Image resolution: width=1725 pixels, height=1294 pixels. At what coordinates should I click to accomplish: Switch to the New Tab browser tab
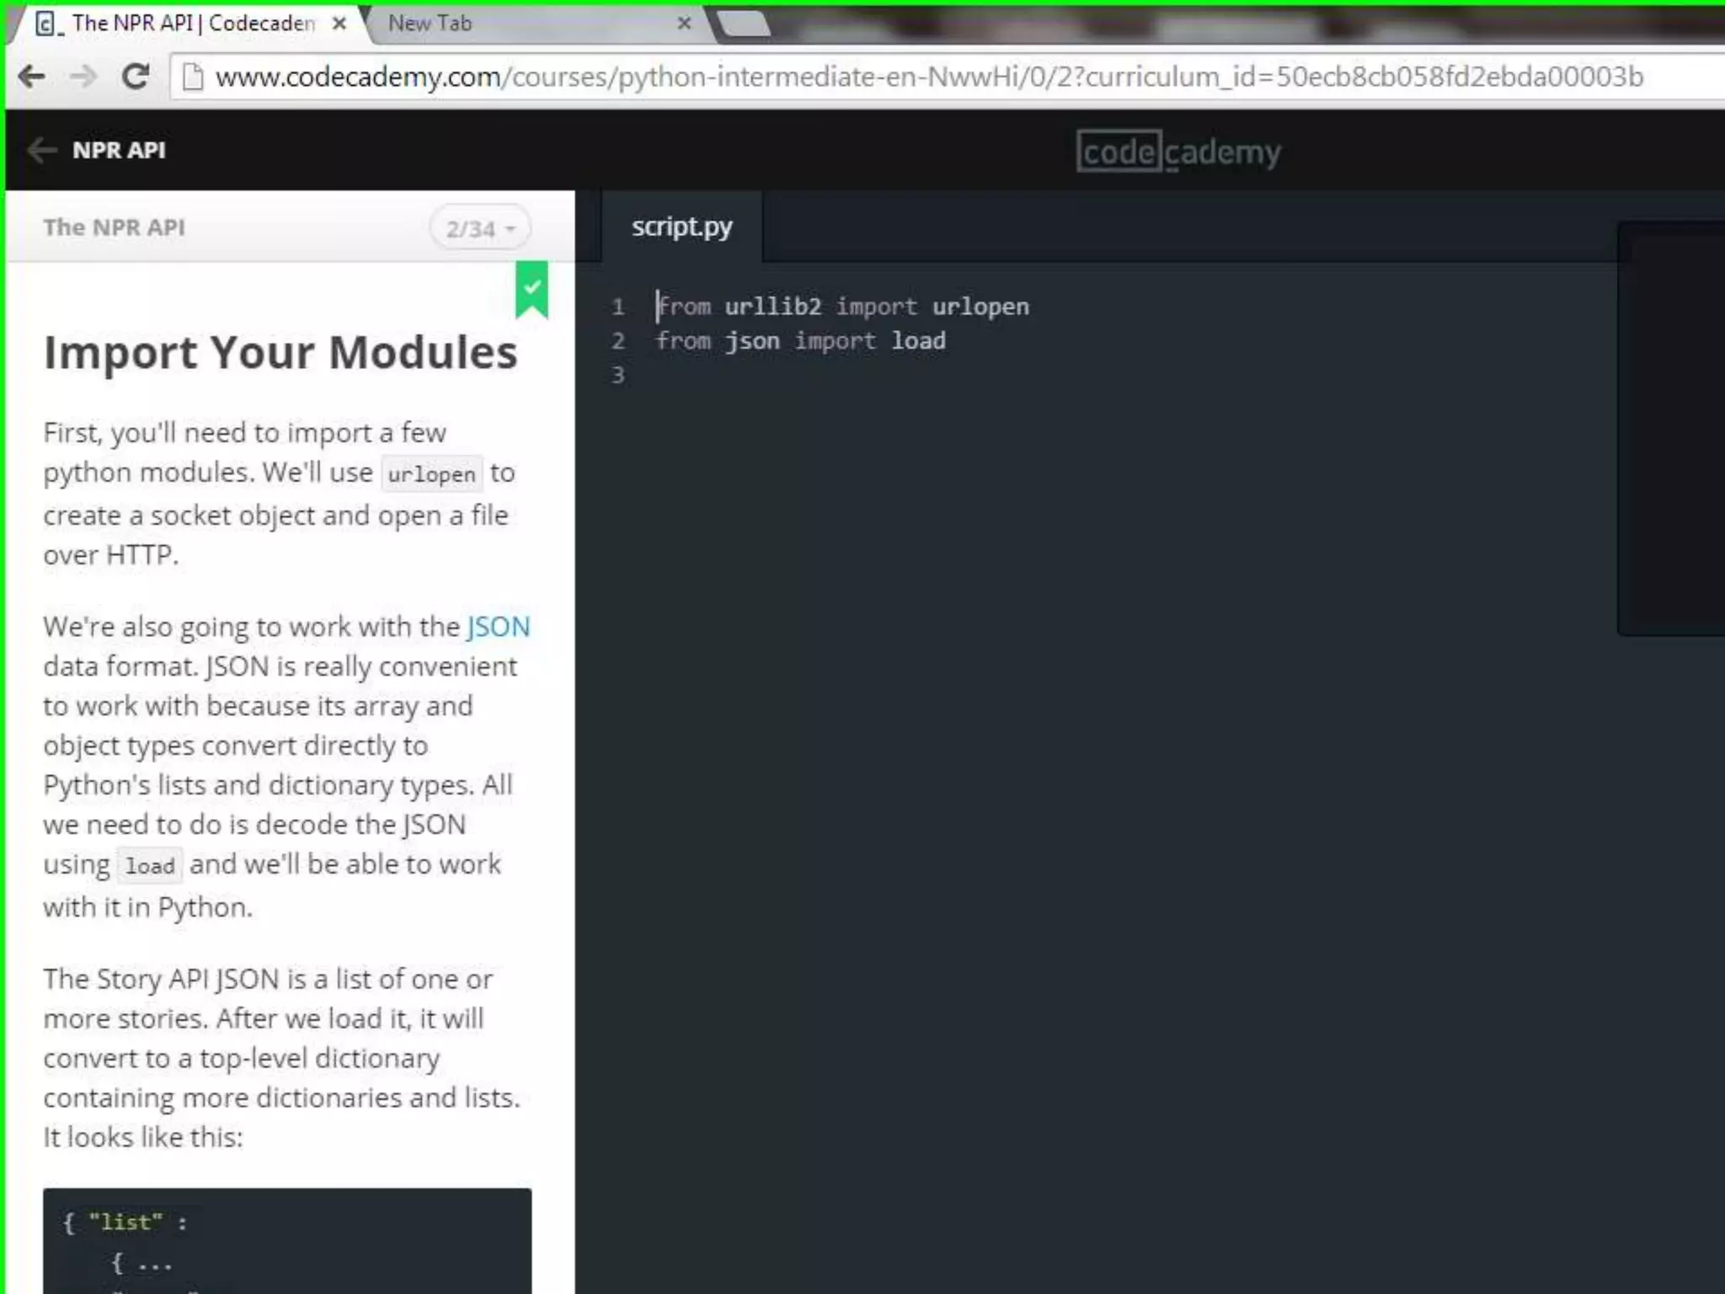[539, 24]
